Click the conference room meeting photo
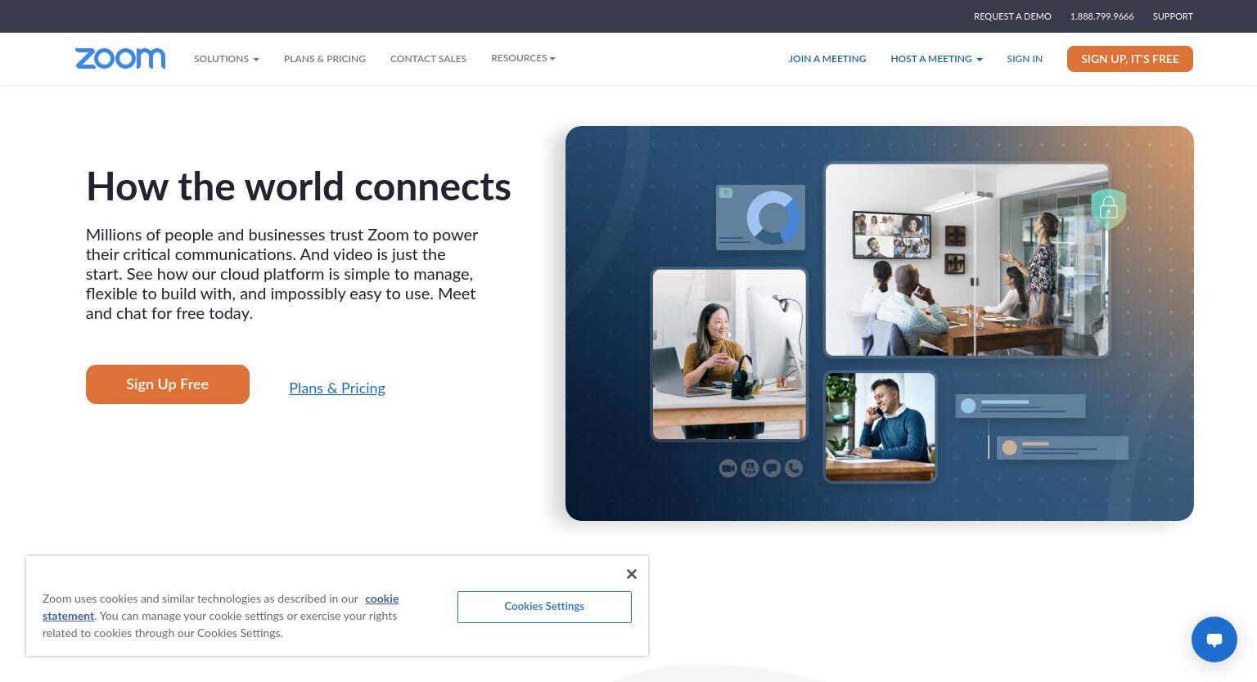Viewport: 1257px width, 682px height. (x=966, y=260)
